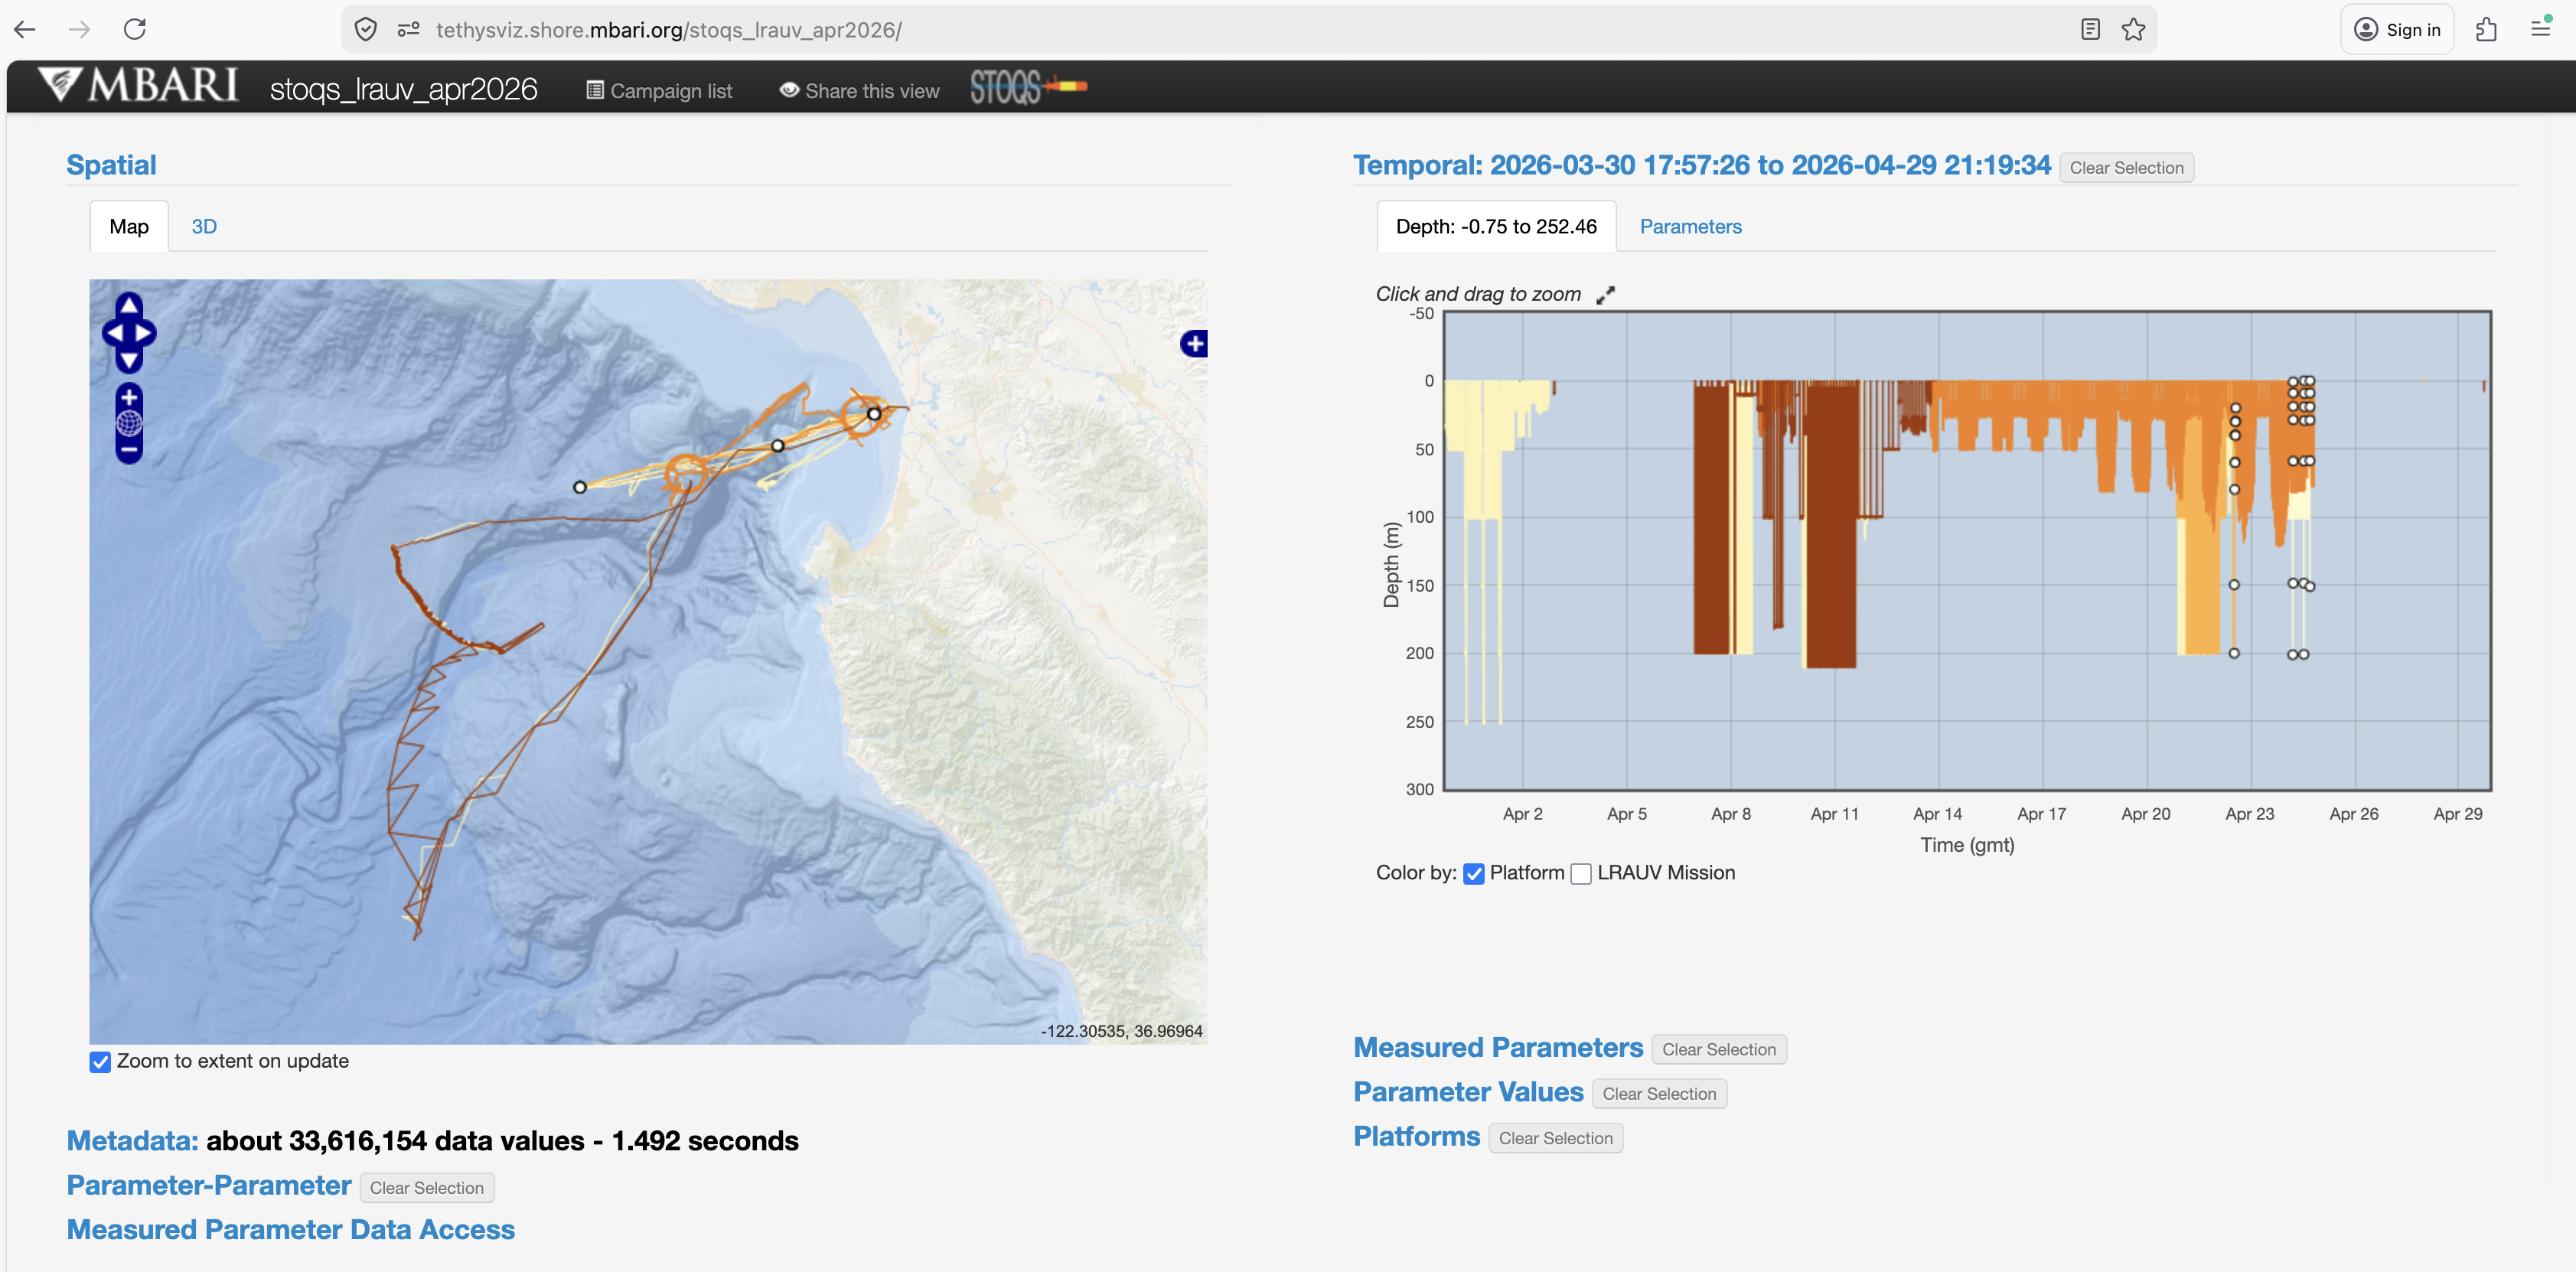This screenshot has height=1272, width=2576.
Task: Click the browser forward arrow
Action: click(x=80, y=30)
